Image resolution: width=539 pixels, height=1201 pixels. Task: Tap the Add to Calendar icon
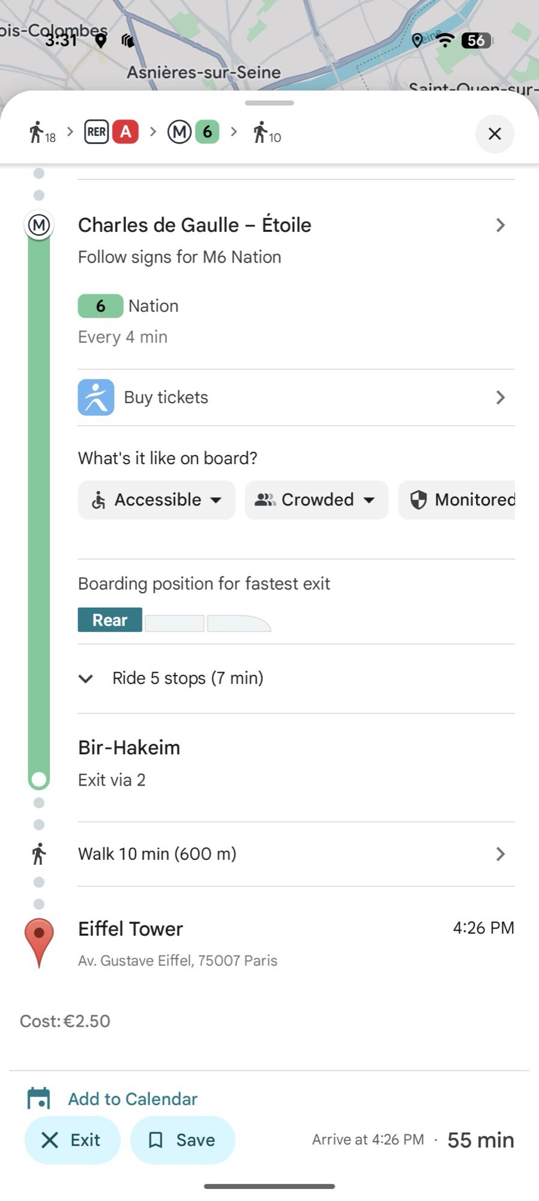point(39,1099)
